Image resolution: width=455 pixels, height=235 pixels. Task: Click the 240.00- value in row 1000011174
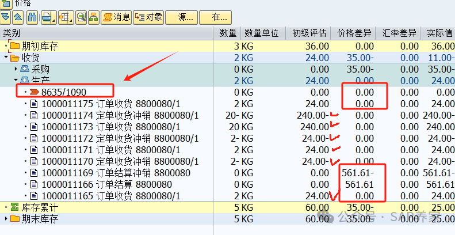313,115
